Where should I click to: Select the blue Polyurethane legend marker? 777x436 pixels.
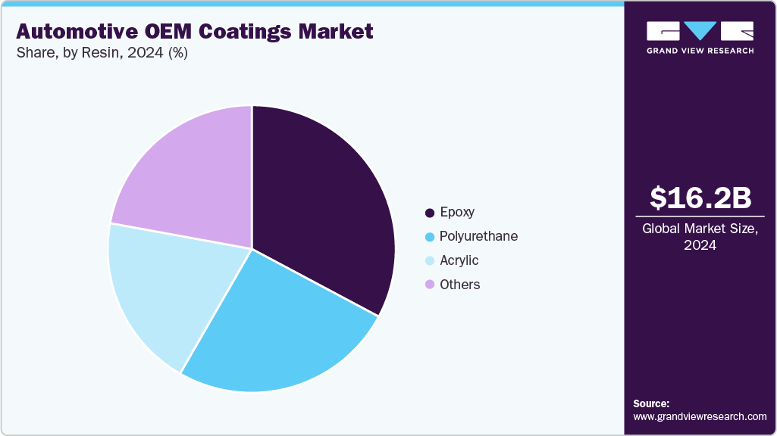click(x=430, y=237)
